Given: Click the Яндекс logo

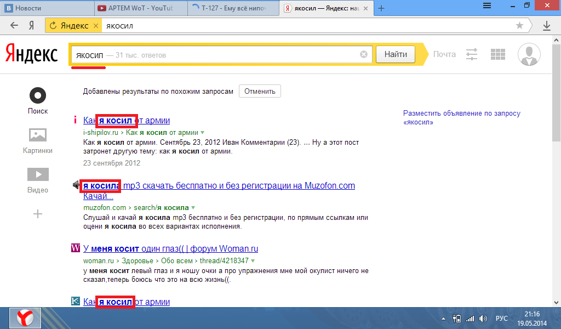Looking at the screenshot, I should (31, 54).
